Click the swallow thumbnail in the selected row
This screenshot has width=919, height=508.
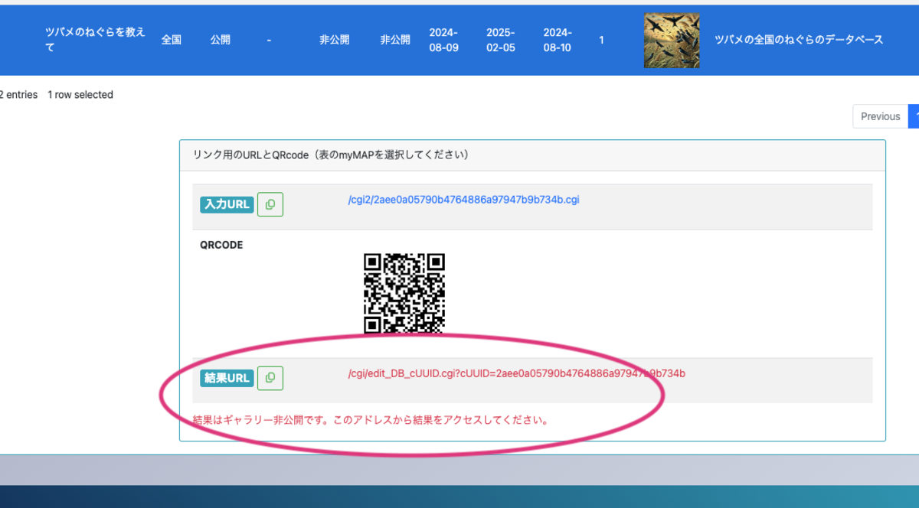[x=672, y=40]
